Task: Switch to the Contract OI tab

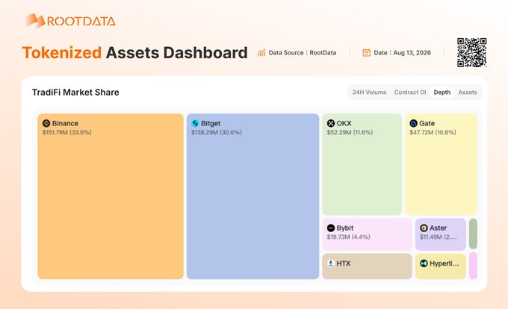Action: (x=410, y=93)
